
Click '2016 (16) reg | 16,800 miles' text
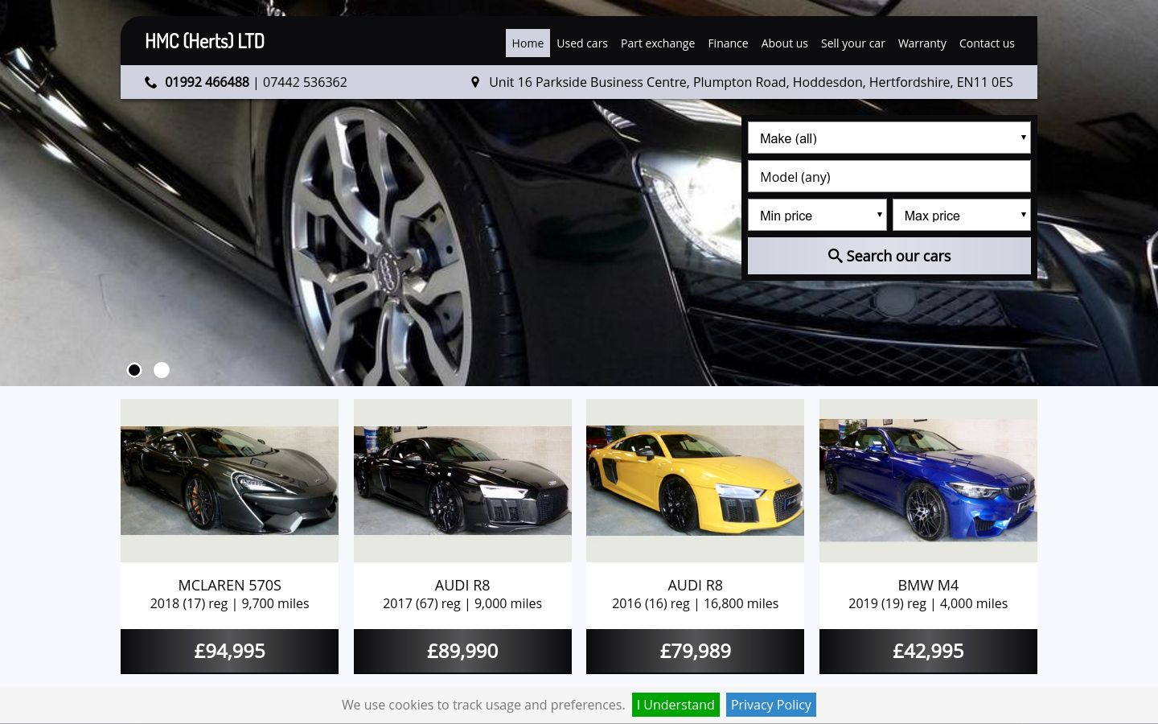[695, 603]
